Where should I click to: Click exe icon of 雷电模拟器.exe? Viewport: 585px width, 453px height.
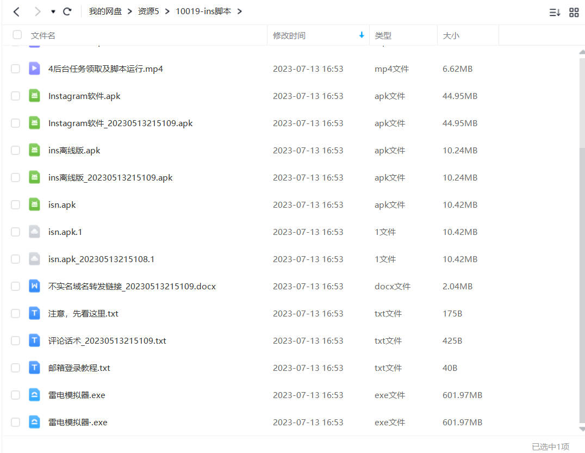click(x=34, y=395)
